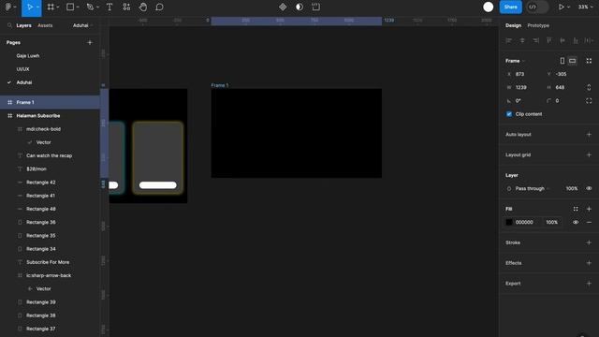Select Halaman Subscribe frame layer
The image size is (599, 337).
coord(50,116)
